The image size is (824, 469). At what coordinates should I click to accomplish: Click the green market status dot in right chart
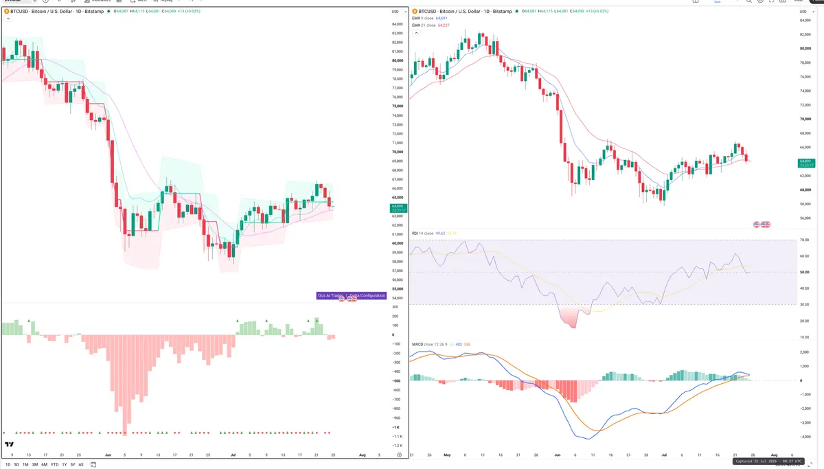tap(516, 12)
